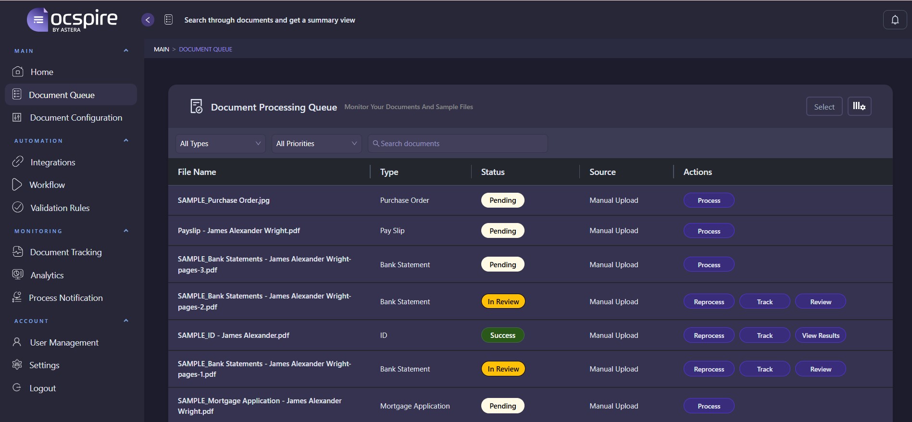This screenshot has width=912, height=422.
Task: View Results for SAMPLE_ID document
Action: tap(820, 335)
